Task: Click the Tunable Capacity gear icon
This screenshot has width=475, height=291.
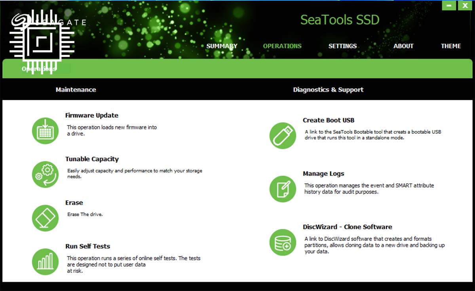Action: (x=45, y=174)
